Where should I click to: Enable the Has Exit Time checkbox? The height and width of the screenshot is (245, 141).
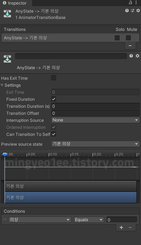point(54,78)
